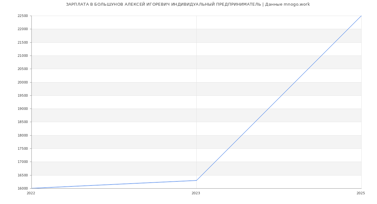Click the 2023 x-axis label
Image resolution: width=377 pixels, height=204 pixels.
click(196, 193)
